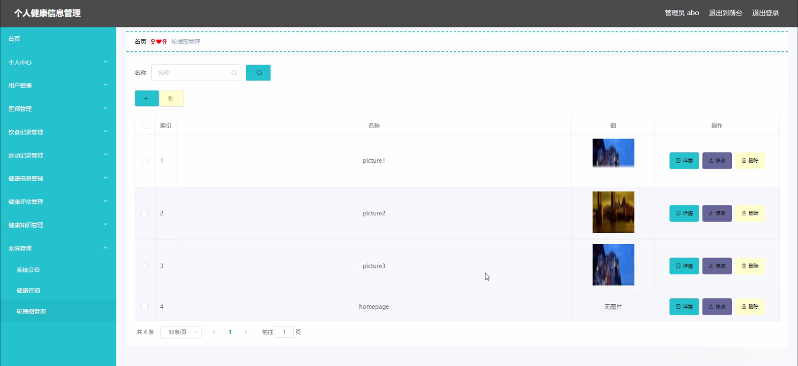The width and height of the screenshot is (798, 366).
Task: Click 删除 delete button for picture3
Action: [750, 266]
